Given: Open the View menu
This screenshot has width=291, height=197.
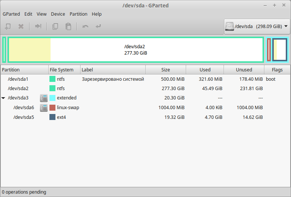Looking at the screenshot, I should (42, 14).
